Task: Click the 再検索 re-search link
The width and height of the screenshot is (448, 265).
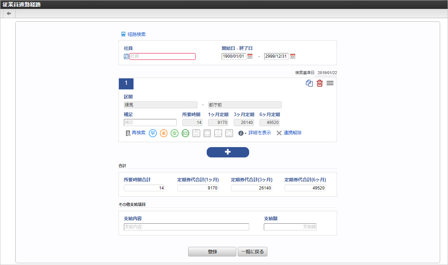Action: [x=136, y=133]
